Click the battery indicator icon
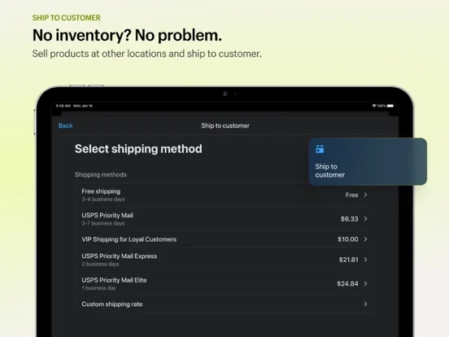This screenshot has height=337, width=449. (x=390, y=106)
